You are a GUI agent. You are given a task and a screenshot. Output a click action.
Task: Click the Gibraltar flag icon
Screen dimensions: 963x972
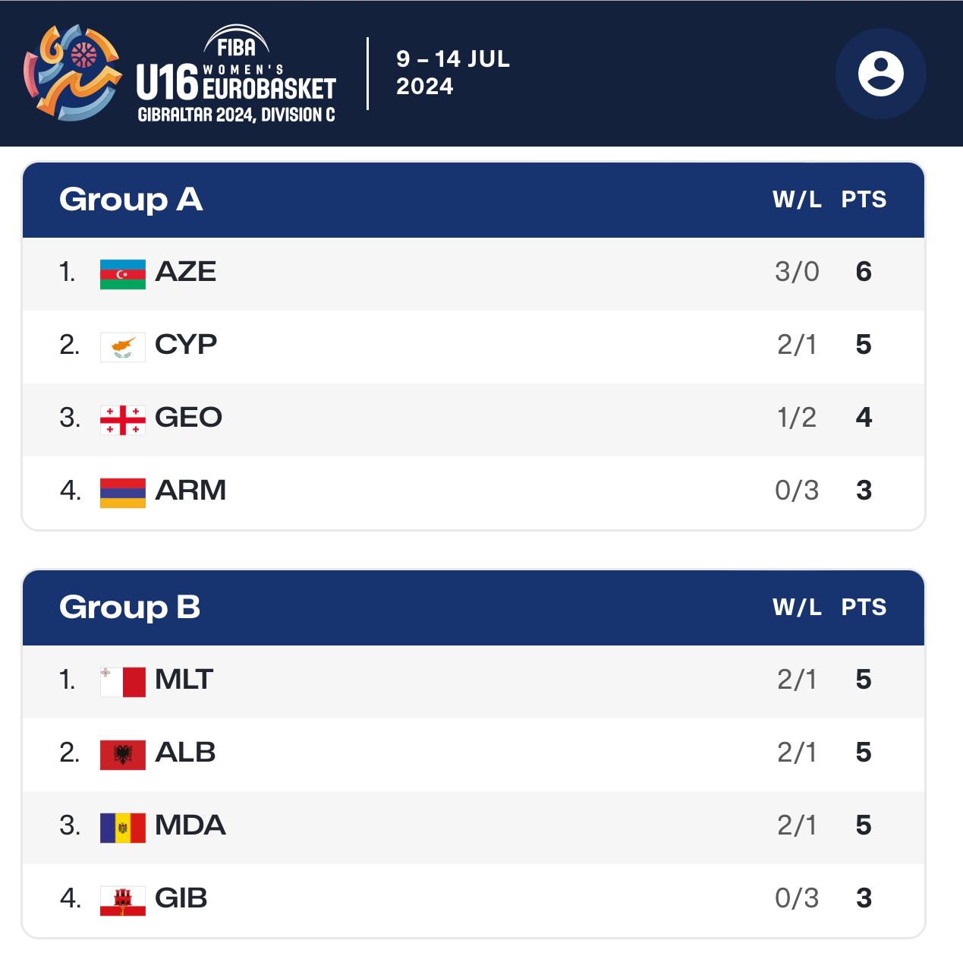pyautogui.click(x=122, y=900)
